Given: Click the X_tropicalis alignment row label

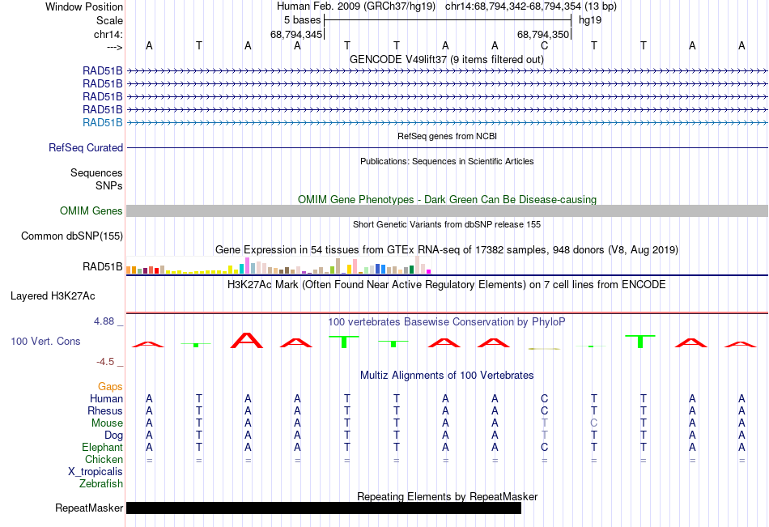Looking at the screenshot, I should 96,472.
